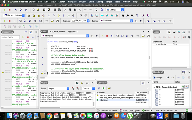Open the Debug configuration dropdown
Viewport: 192px width, 120px height.
pos(115,10)
